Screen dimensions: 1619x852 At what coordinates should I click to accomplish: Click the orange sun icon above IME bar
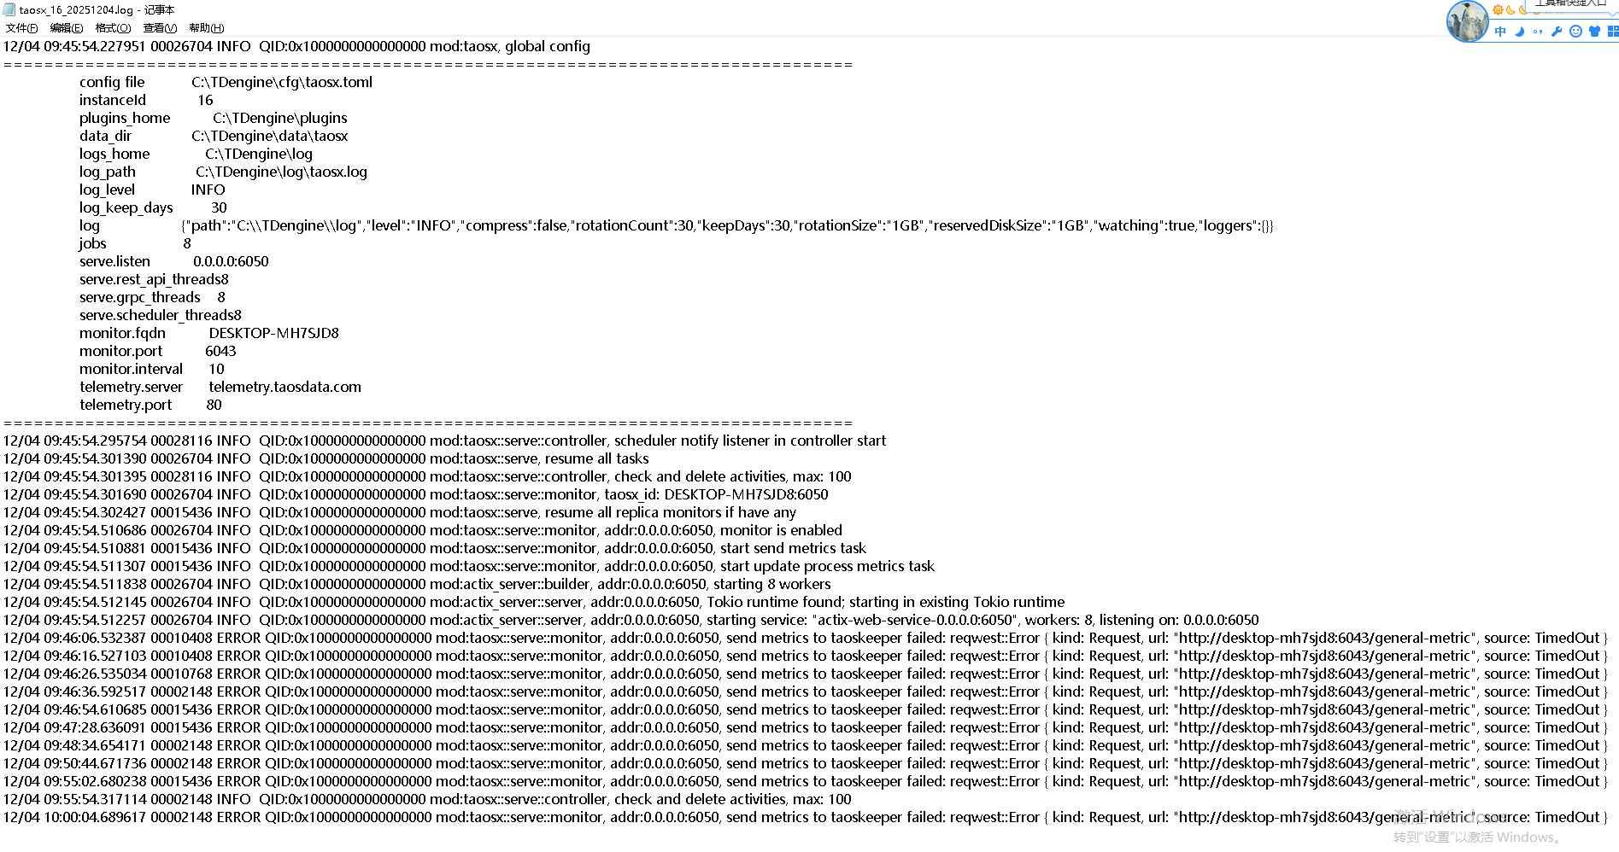[1498, 10]
